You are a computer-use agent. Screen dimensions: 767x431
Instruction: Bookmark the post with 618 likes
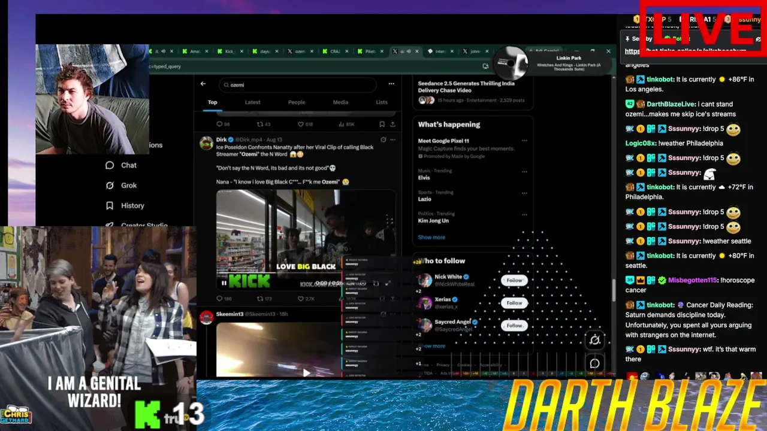382,125
